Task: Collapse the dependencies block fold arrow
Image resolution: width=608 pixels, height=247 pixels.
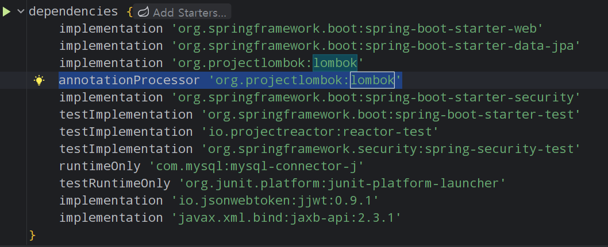Action: pyautogui.click(x=21, y=11)
